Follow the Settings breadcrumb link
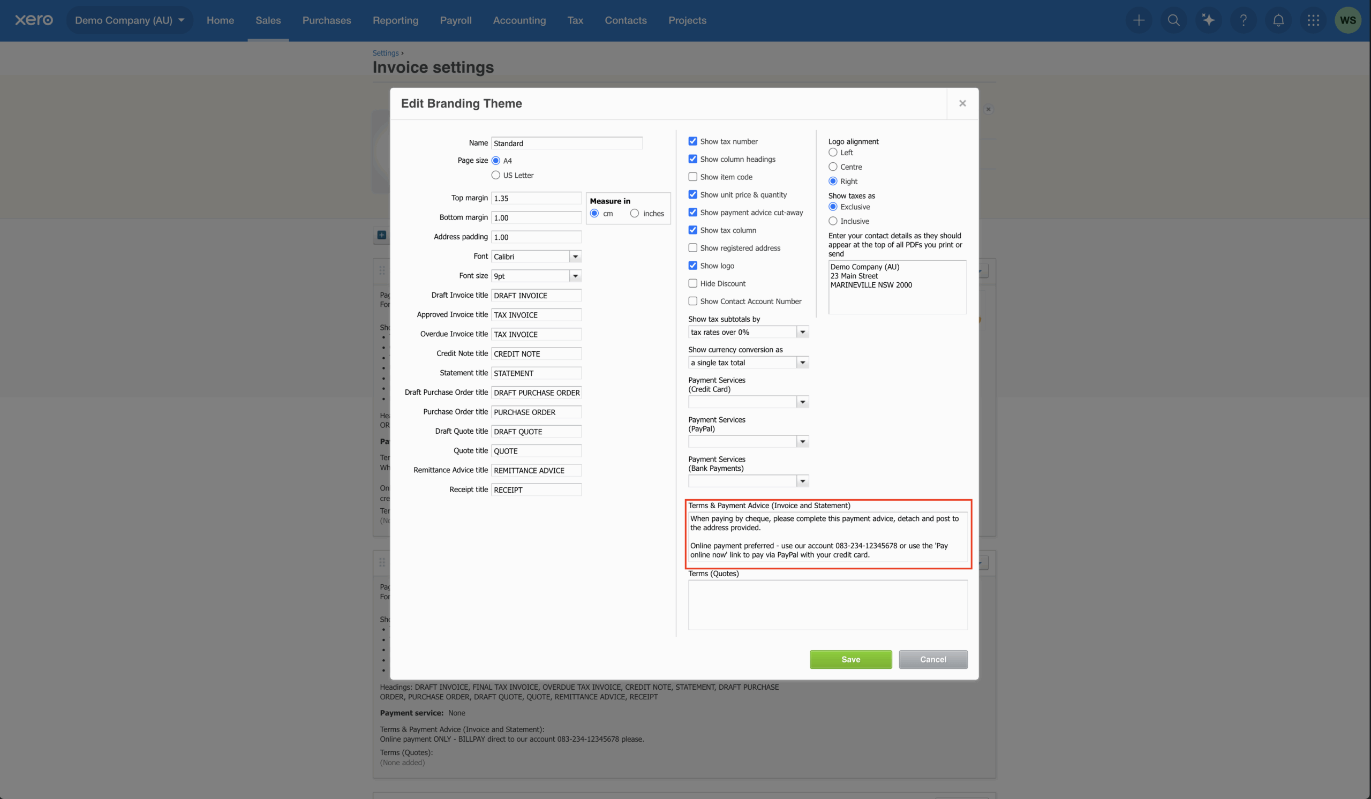 385,53
